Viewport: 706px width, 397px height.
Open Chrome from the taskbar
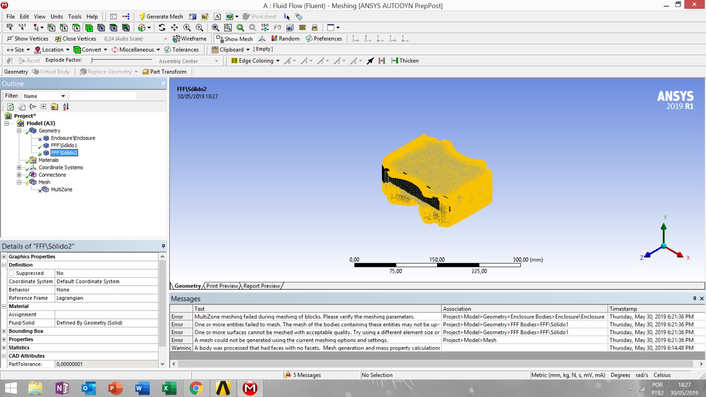pyautogui.click(x=196, y=388)
